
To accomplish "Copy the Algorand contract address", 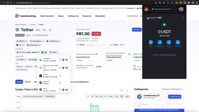I will [x=60, y=83].
